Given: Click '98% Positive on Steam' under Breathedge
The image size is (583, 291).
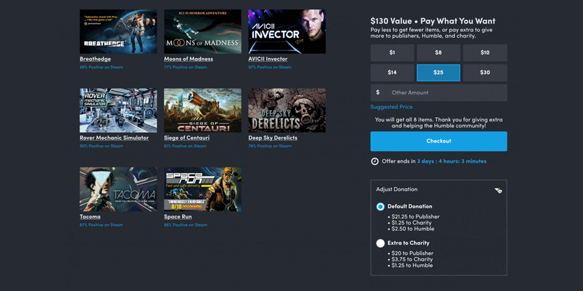Looking at the screenshot, I should [x=102, y=67].
